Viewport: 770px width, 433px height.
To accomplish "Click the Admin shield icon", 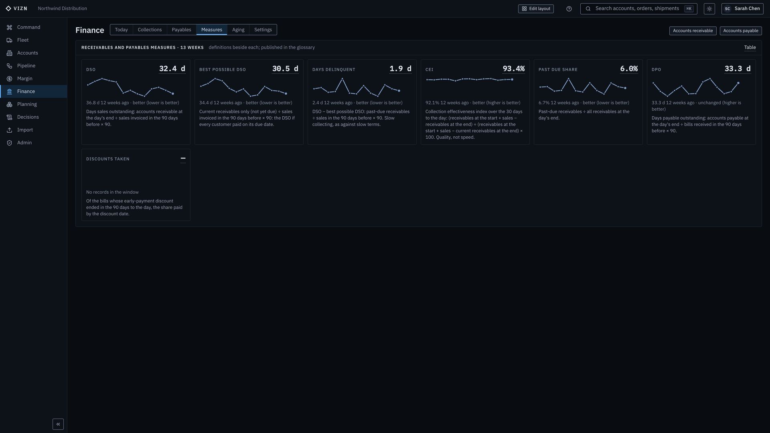I will pos(9,143).
